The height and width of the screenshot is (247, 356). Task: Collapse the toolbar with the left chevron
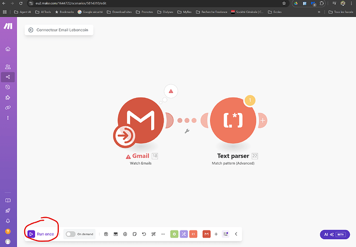pyautogui.click(x=236, y=234)
